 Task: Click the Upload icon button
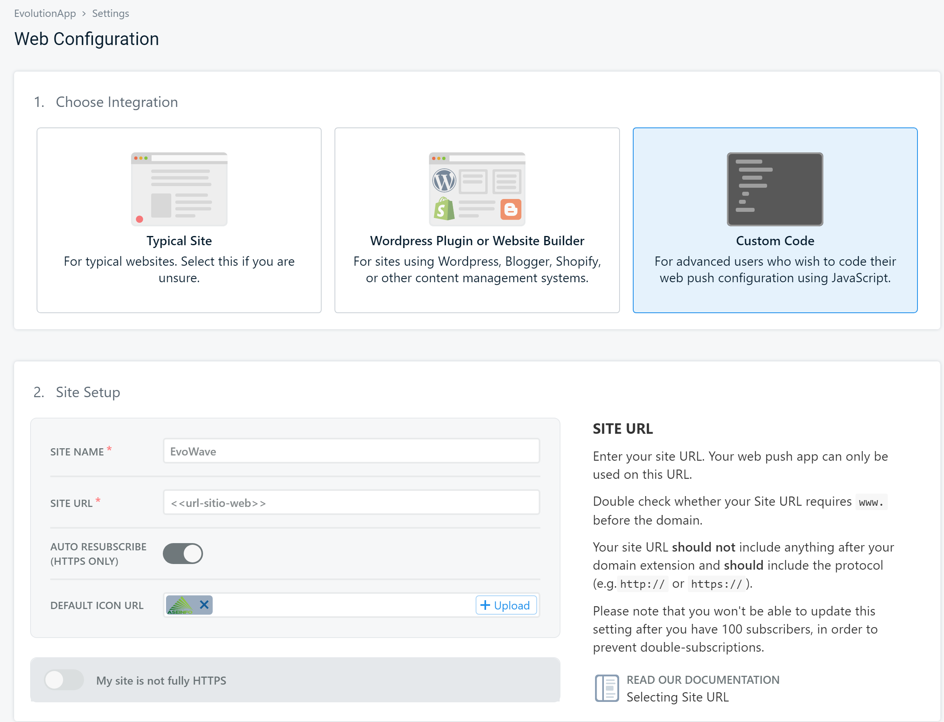point(506,605)
